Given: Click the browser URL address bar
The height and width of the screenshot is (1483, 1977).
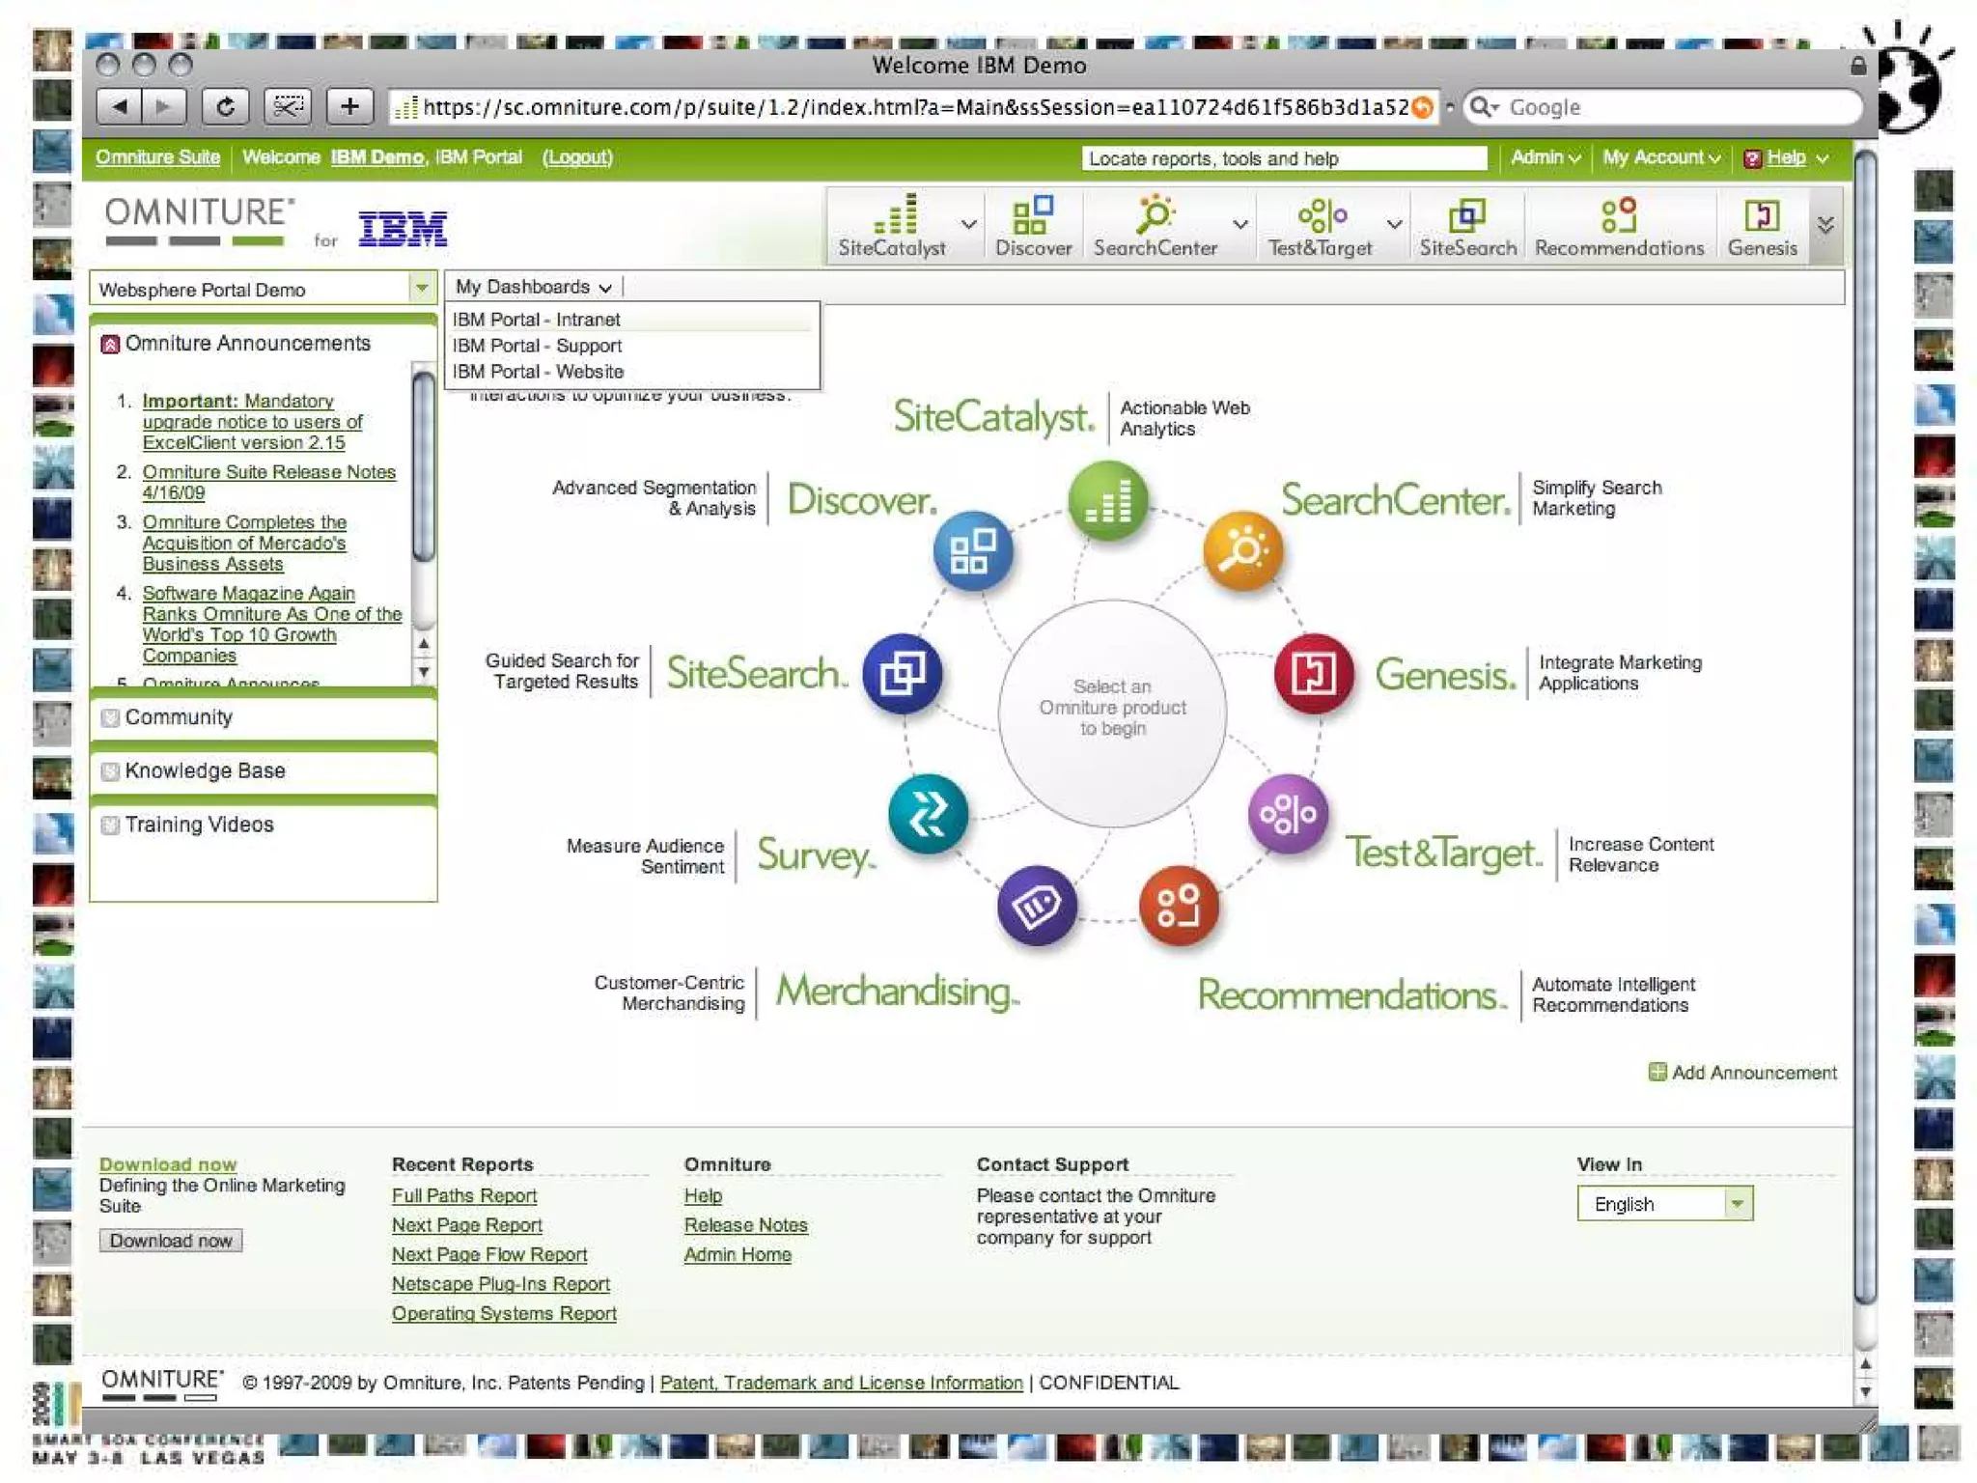Looking at the screenshot, I should pyautogui.click(x=912, y=107).
